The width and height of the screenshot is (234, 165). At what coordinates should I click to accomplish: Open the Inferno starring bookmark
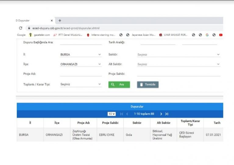101,35
